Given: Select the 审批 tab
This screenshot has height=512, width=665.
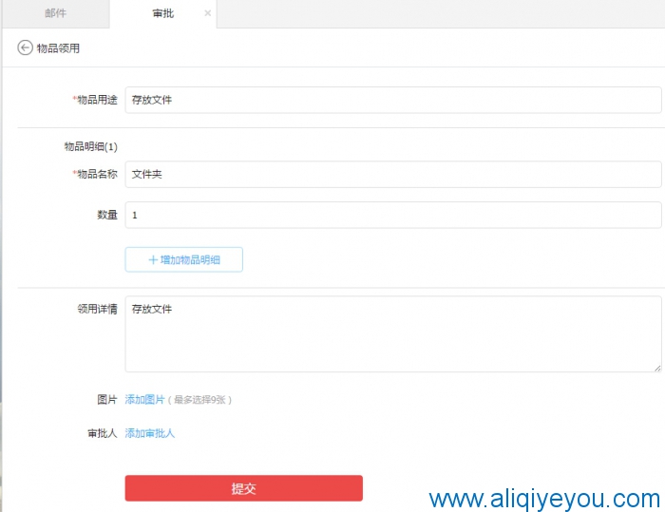Looking at the screenshot, I should [x=162, y=13].
